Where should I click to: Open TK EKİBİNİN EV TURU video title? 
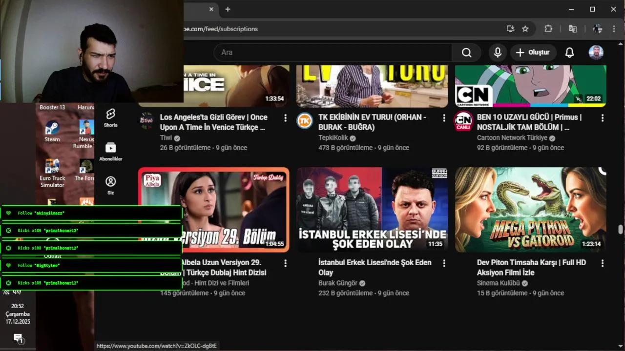(x=373, y=122)
